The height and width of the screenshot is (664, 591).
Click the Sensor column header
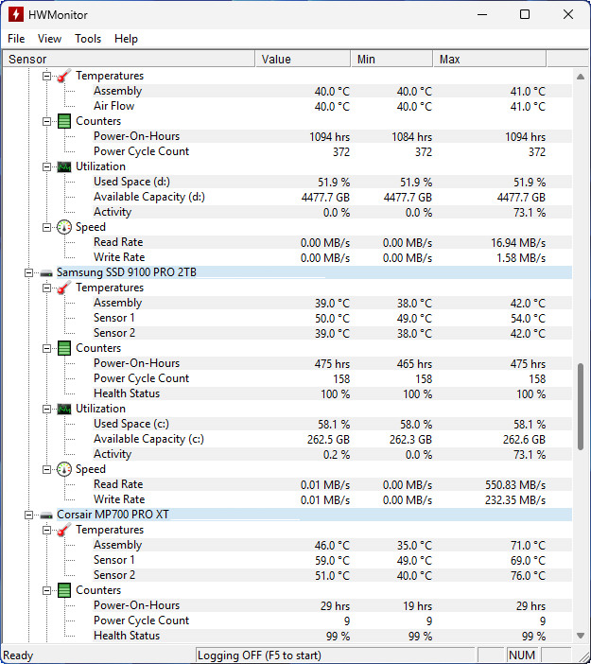(129, 60)
